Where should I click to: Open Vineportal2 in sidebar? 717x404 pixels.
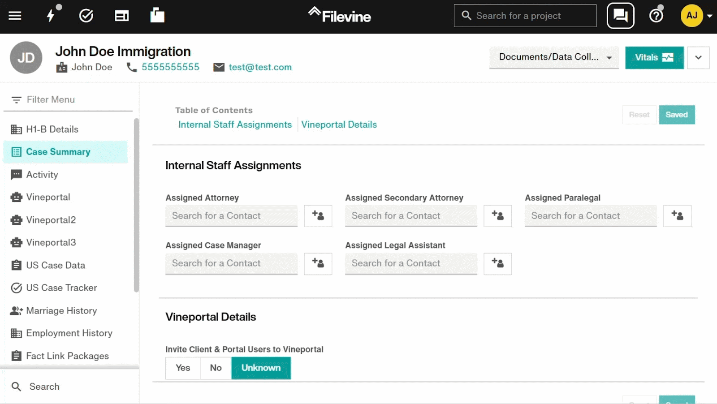[65, 220]
